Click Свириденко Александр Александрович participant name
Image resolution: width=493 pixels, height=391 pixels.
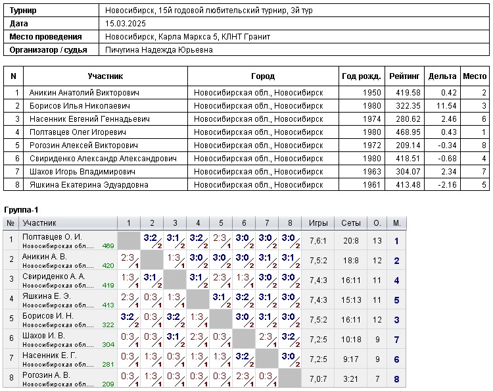pyautogui.click(x=103, y=159)
